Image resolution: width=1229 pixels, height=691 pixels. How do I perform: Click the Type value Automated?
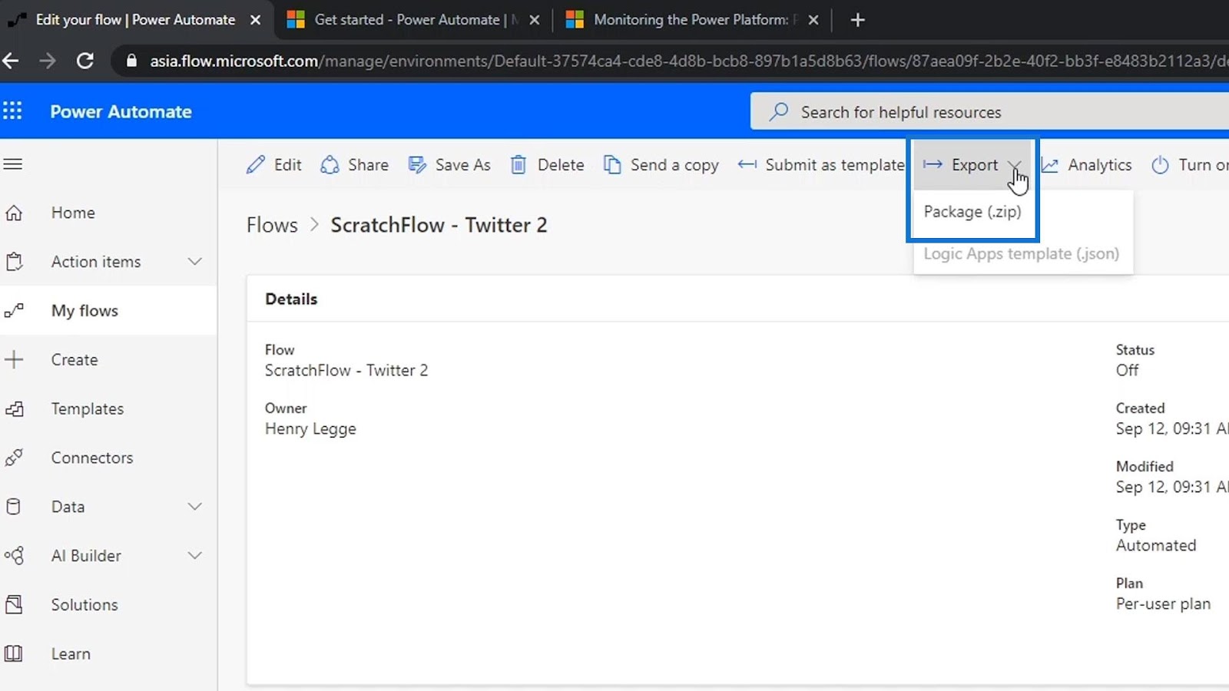tap(1156, 545)
